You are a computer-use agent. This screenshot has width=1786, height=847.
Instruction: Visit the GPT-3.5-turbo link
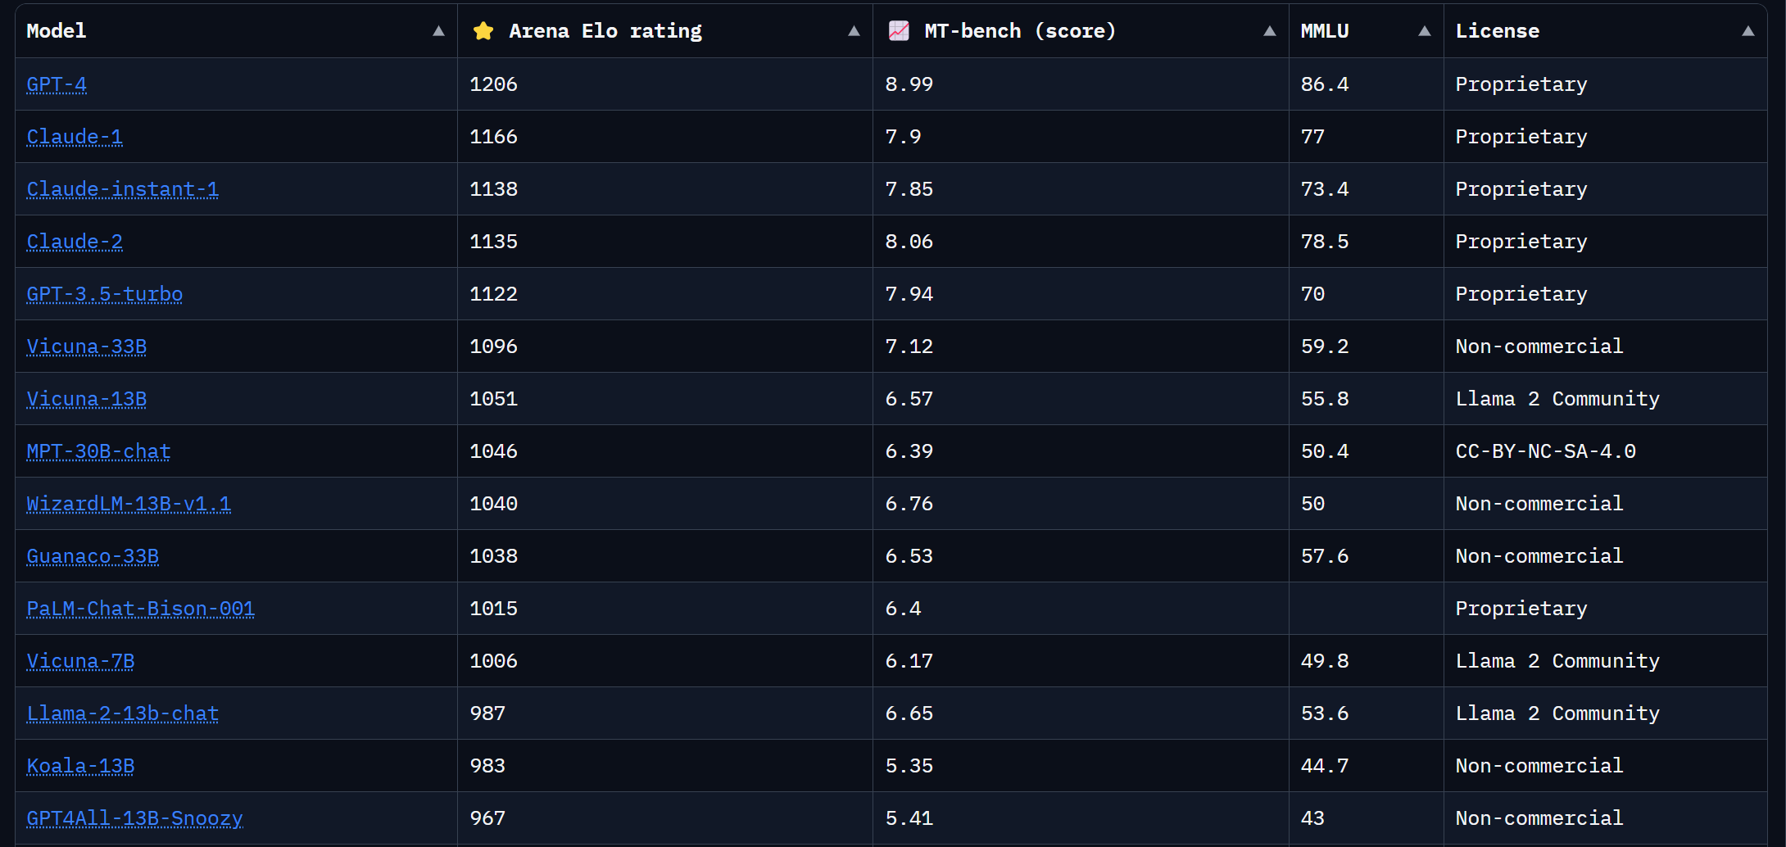105,294
